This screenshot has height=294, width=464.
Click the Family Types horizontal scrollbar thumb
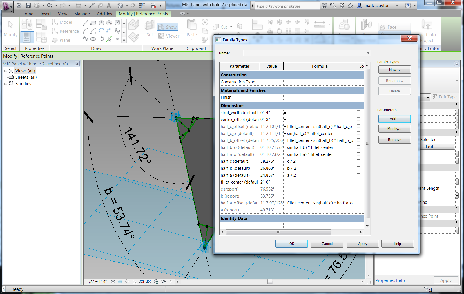pos(279,232)
